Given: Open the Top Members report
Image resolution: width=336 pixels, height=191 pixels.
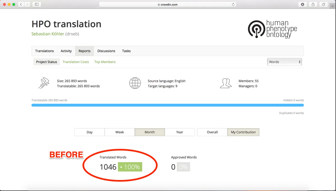Looking at the screenshot, I should click(x=105, y=62).
